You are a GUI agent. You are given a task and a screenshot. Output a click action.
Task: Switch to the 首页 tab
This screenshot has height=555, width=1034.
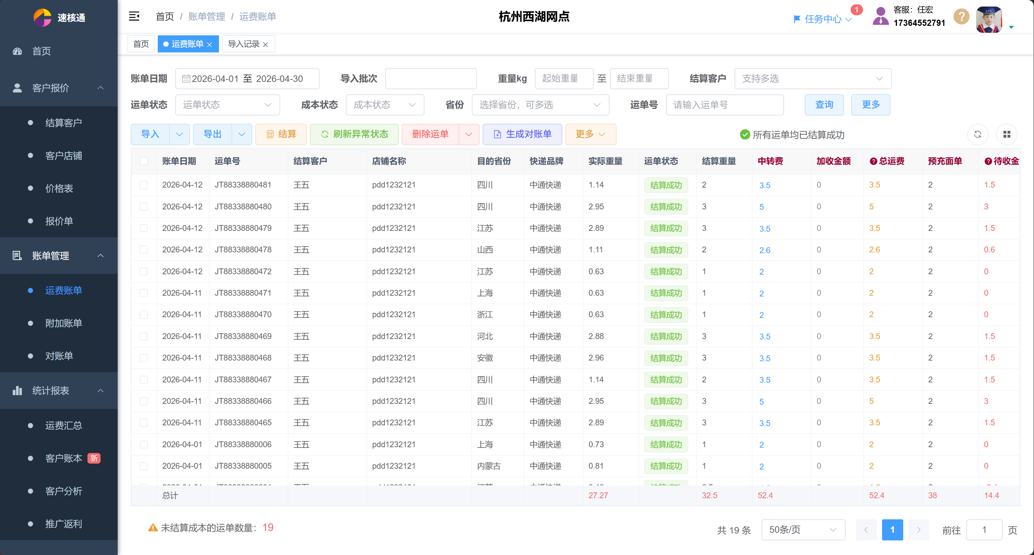coord(141,44)
